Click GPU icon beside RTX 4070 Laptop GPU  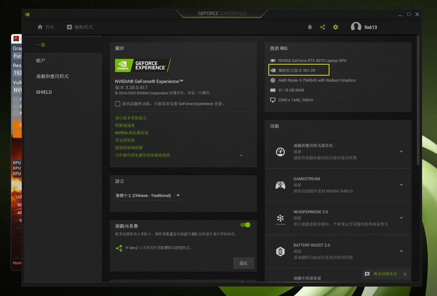coord(273,60)
